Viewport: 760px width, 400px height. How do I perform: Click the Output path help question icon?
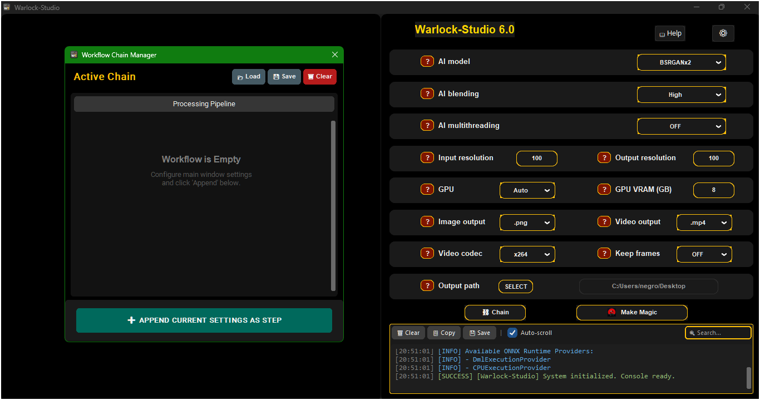click(x=427, y=286)
